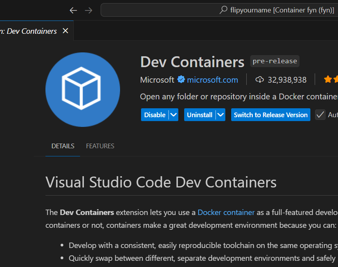
Task: Expand the Disable button dropdown arrow
Action: click(x=174, y=115)
